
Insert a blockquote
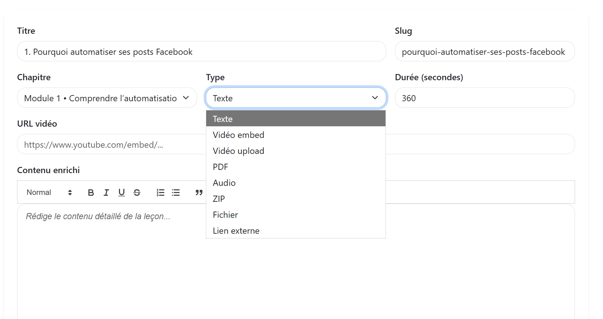pyautogui.click(x=199, y=192)
